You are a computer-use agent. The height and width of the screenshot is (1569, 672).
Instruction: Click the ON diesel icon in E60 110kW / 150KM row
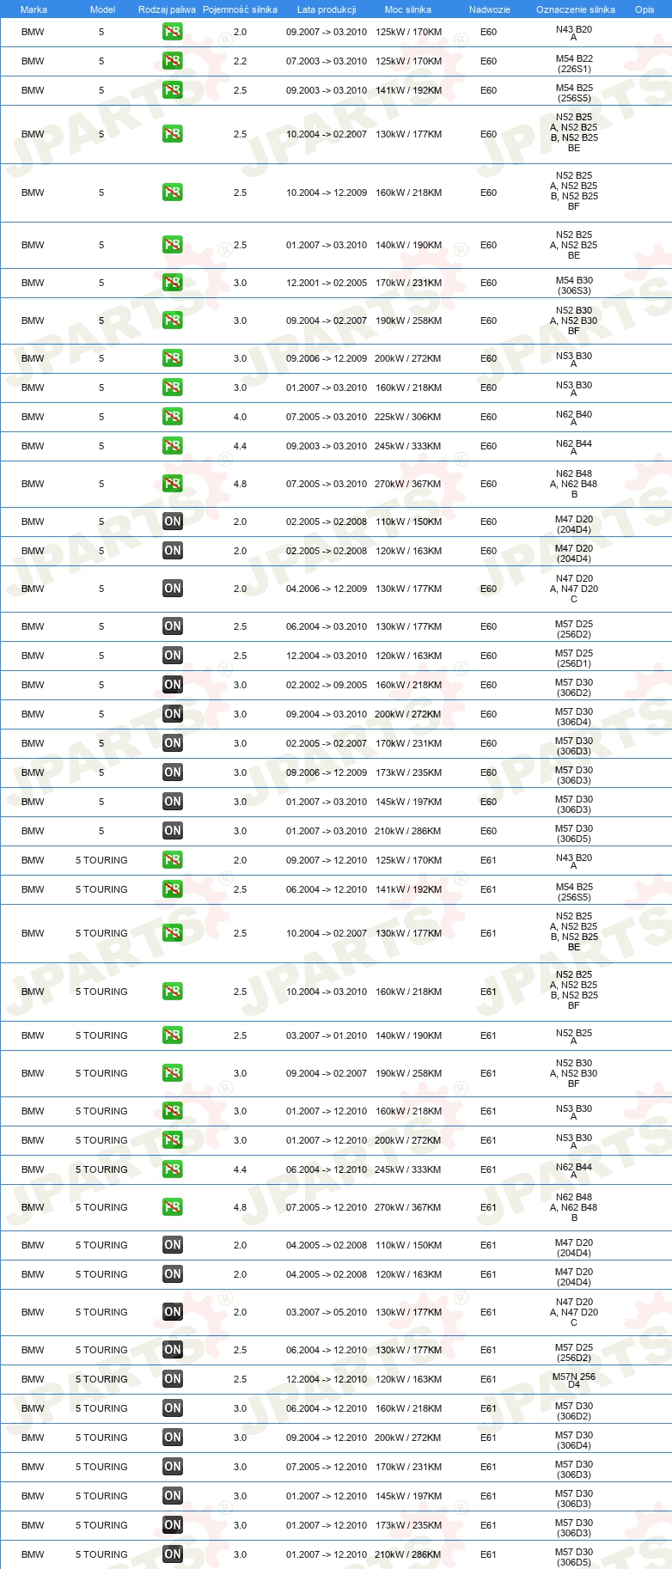[173, 522]
